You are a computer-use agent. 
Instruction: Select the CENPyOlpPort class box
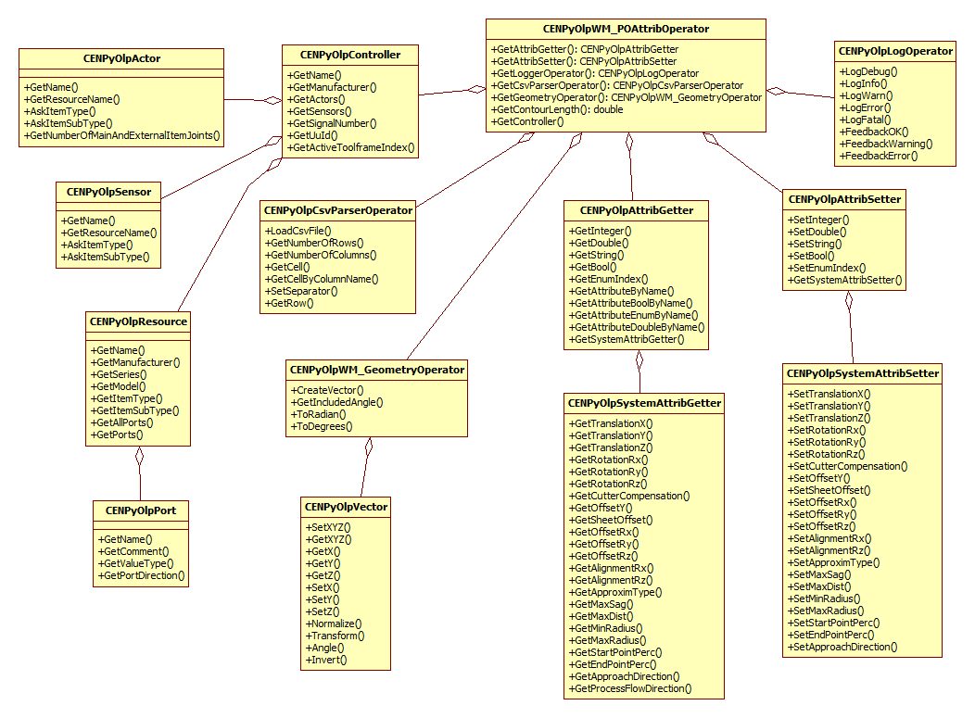coord(140,510)
